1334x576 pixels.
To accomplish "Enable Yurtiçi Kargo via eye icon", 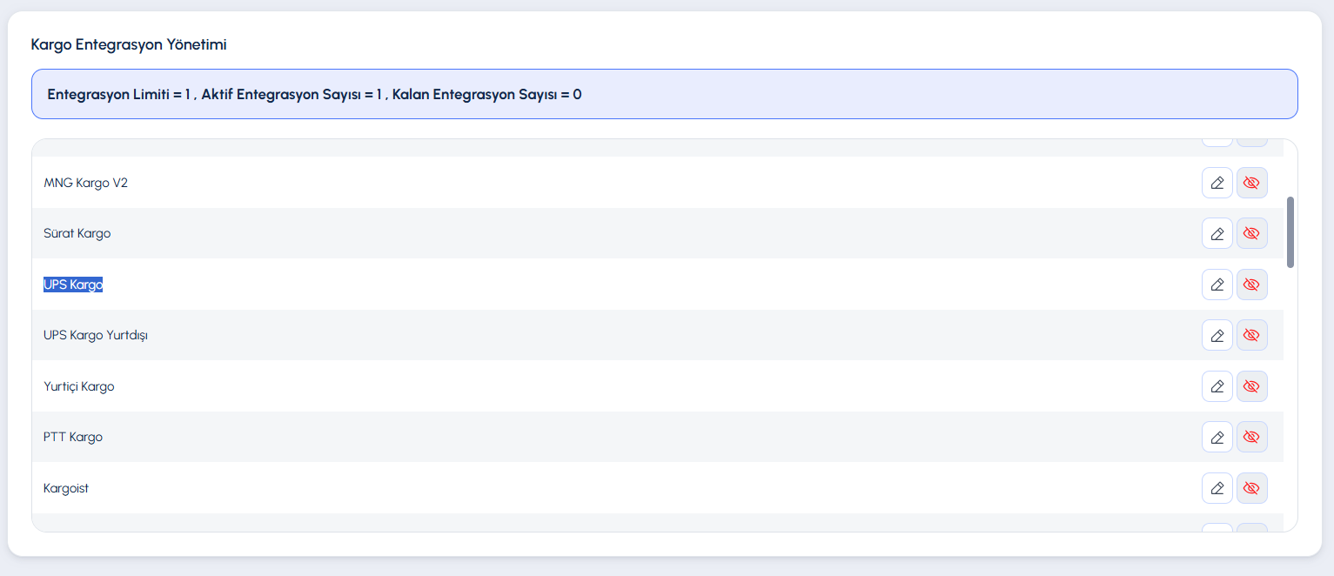I will [x=1252, y=386].
